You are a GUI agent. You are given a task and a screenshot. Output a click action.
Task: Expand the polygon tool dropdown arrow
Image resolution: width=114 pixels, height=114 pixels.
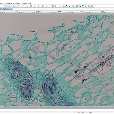[58, 6]
